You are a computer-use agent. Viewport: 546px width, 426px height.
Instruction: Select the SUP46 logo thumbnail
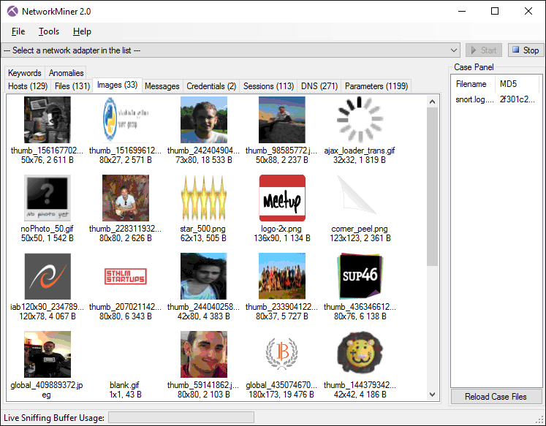tap(360, 276)
